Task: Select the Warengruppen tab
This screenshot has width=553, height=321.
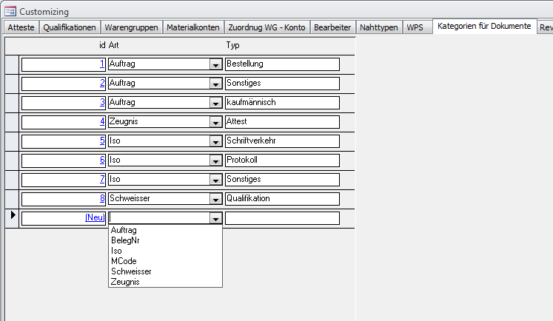Action: (131, 27)
